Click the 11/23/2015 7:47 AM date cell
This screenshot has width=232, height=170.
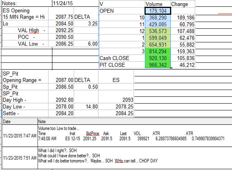20,136
